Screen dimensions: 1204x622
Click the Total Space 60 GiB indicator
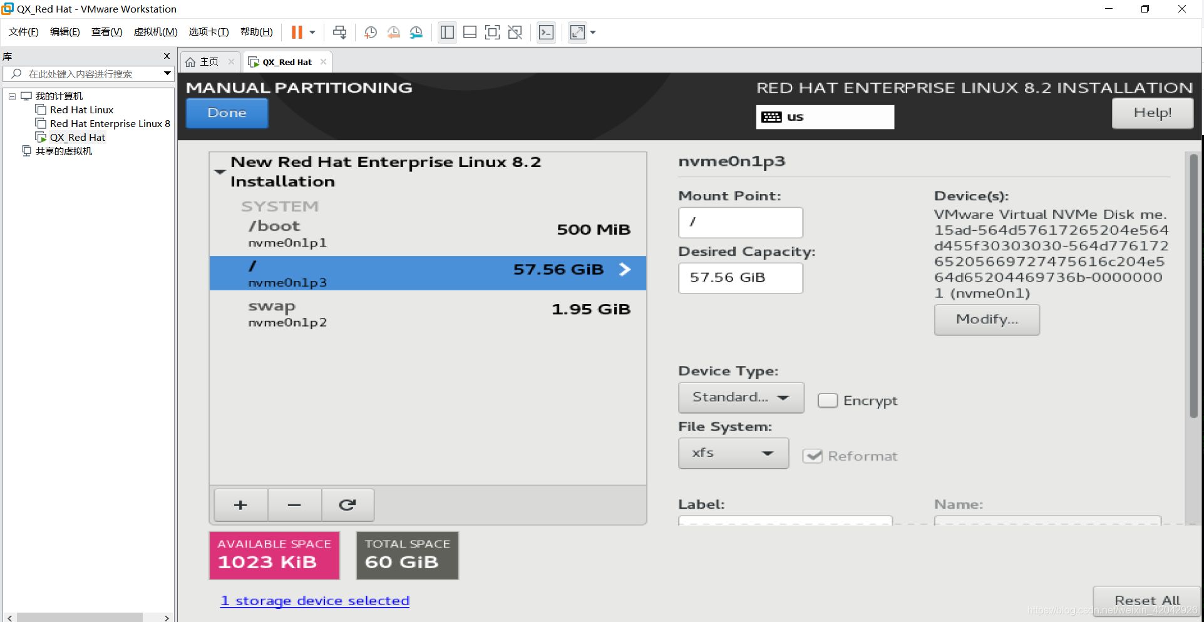pos(407,555)
